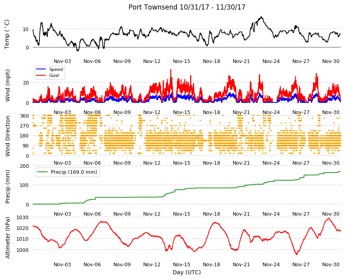The width and height of the screenshot is (346, 279).
Task: Click the Nov-09 tick under precipitation plot
Action: (122, 214)
